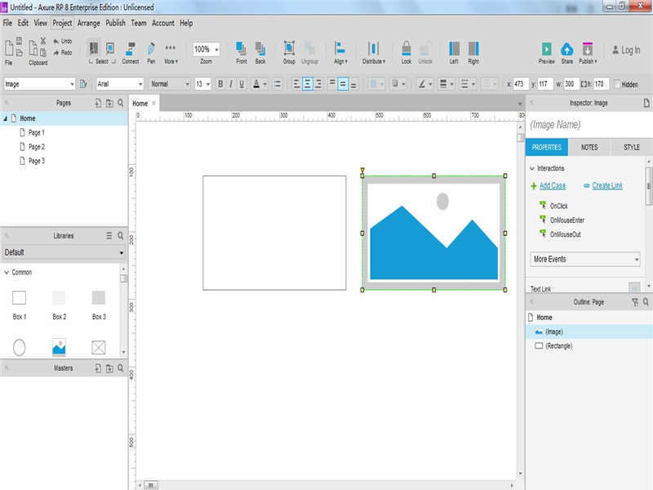Bring widget to Front

(241, 52)
